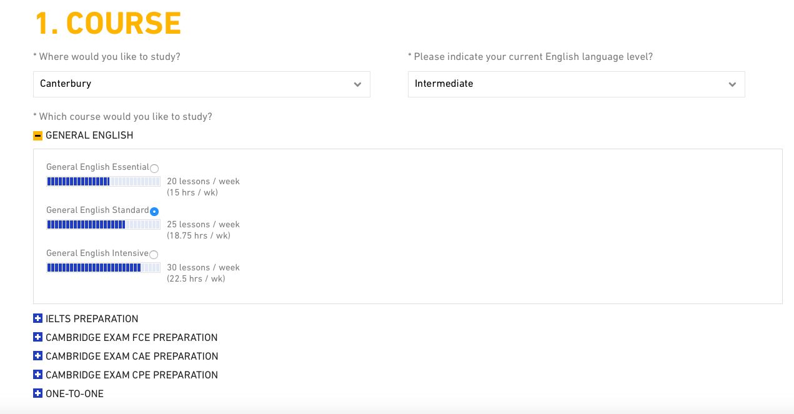The width and height of the screenshot is (794, 414).
Task: Select General English Standard radio button
Action: (154, 212)
